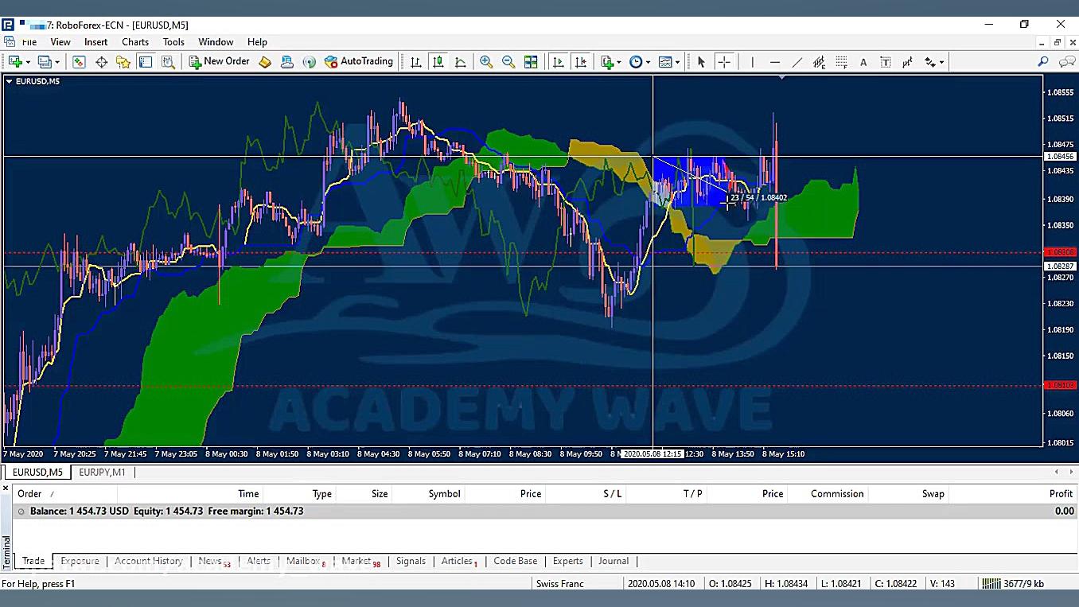Screen dimensions: 1079x607
Task: Toggle the Market Watch window
Action: click(x=79, y=62)
